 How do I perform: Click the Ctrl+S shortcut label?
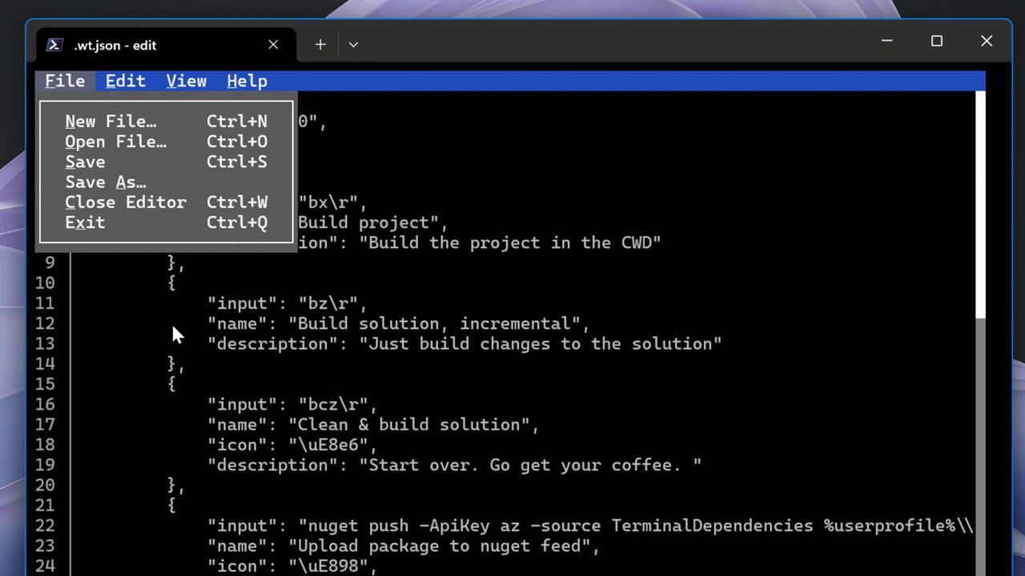237,162
